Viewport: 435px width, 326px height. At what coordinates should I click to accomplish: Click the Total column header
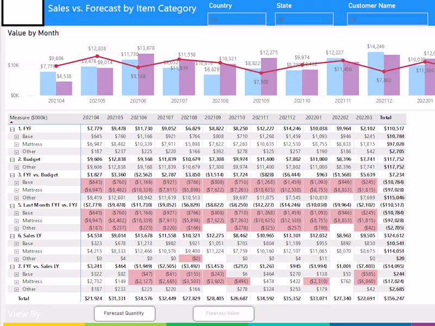(386, 117)
